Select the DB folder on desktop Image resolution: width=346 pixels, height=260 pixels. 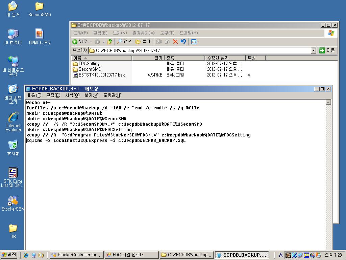(x=13, y=231)
